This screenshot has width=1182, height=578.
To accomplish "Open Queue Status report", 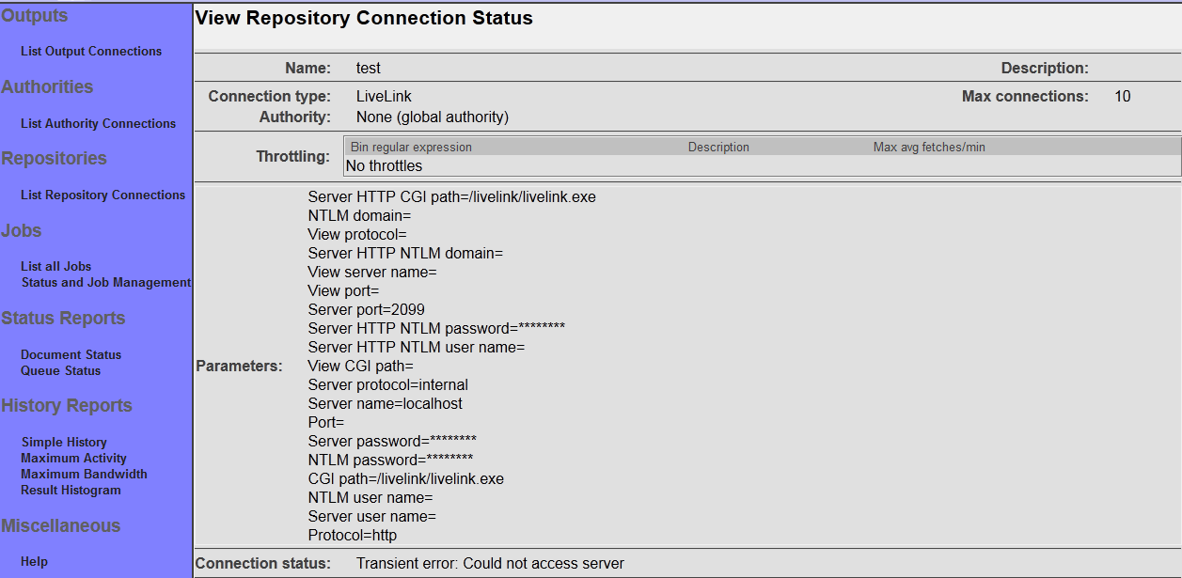I will (60, 371).
